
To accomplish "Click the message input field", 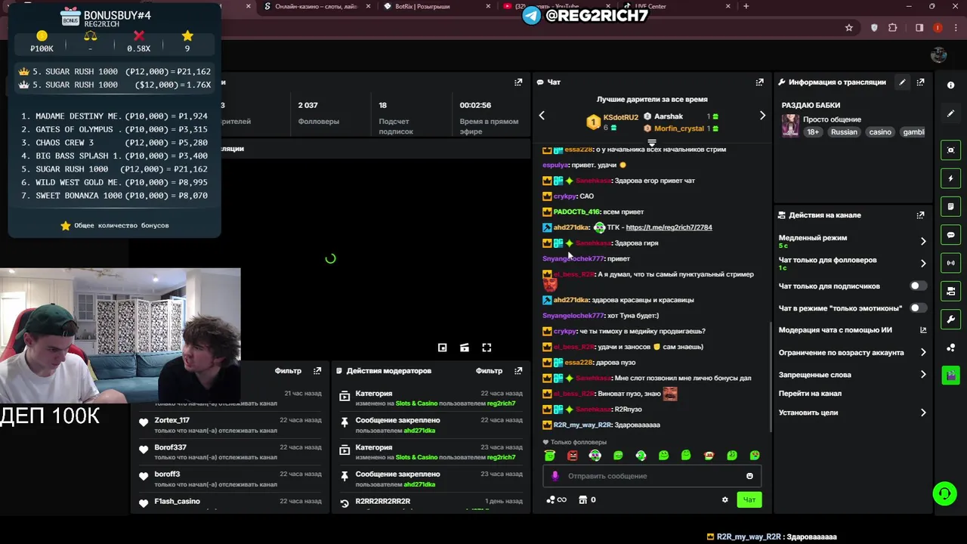I will pos(653,476).
